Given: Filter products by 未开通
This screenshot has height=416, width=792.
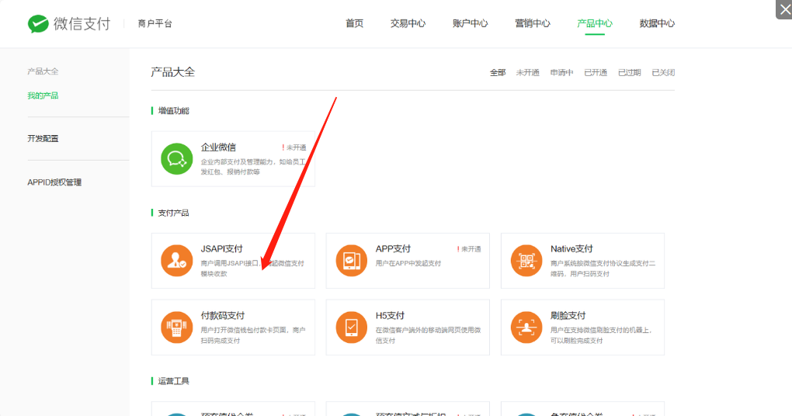Looking at the screenshot, I should (528, 73).
